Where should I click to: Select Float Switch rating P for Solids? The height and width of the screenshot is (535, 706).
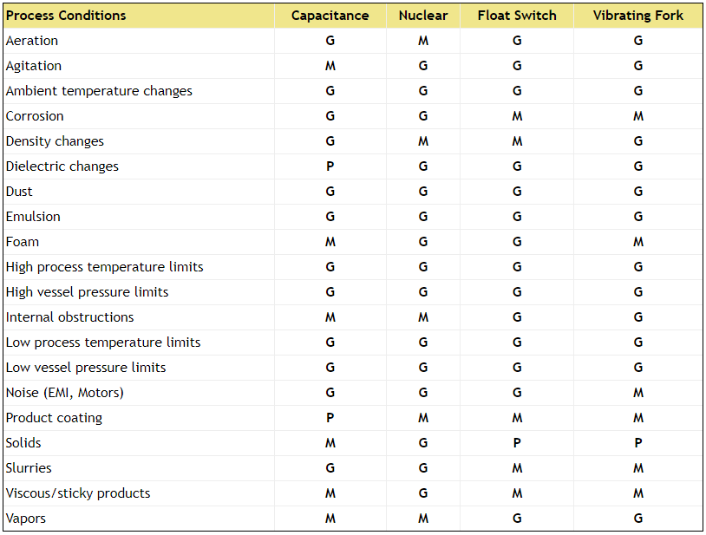[517, 443]
